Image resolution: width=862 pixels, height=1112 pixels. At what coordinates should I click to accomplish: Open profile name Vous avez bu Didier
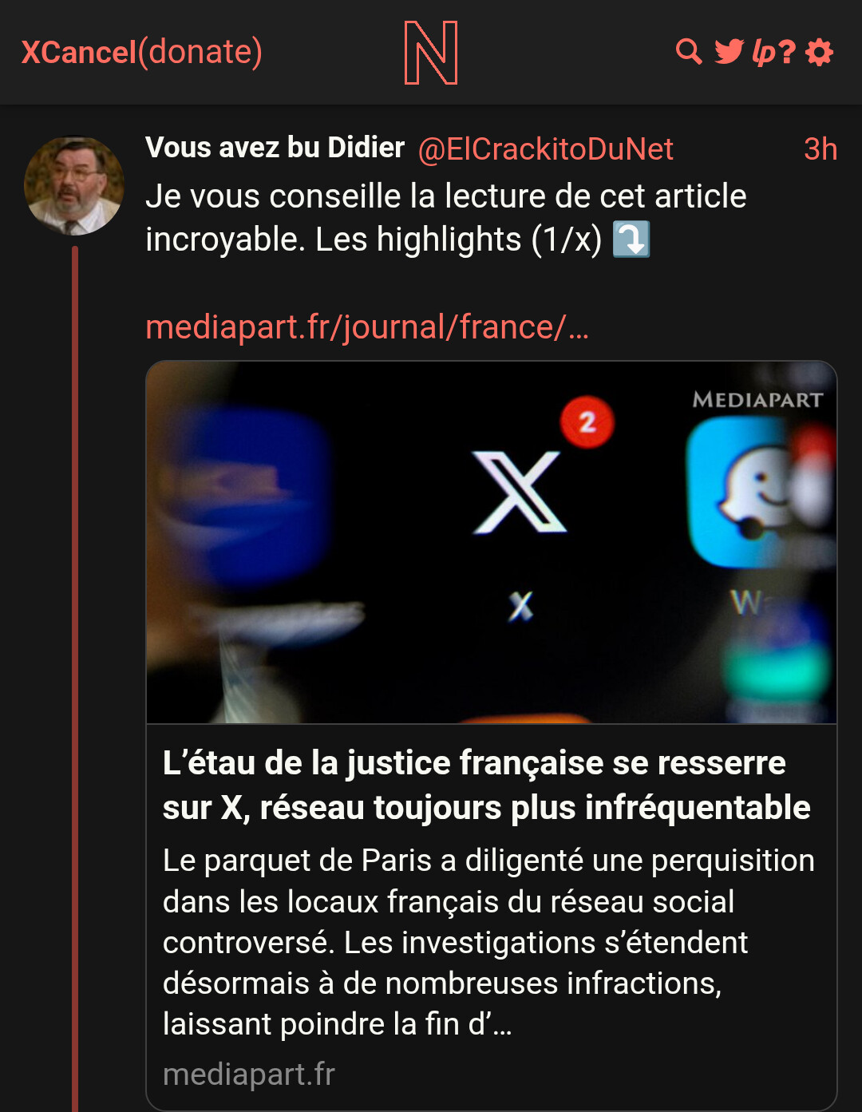click(275, 148)
